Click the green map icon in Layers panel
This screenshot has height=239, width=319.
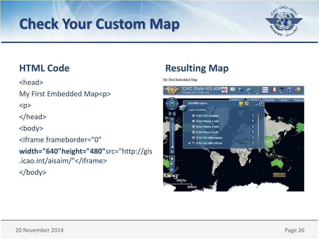[247, 103]
